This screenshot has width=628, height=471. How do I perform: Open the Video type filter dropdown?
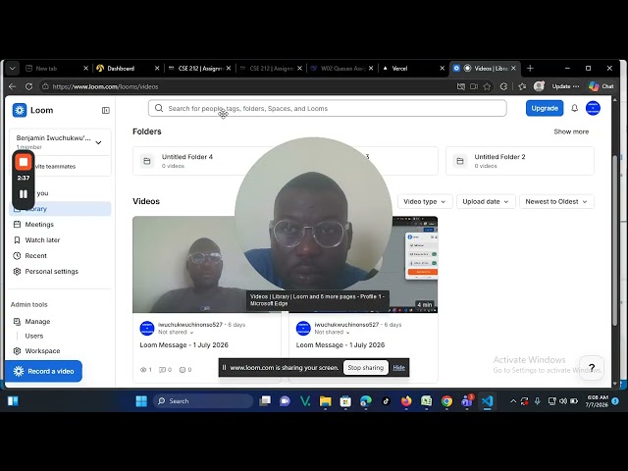click(x=425, y=201)
